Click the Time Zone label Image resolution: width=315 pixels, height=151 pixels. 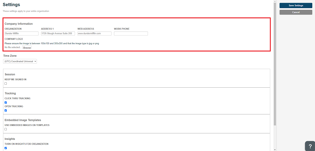coord(10,56)
